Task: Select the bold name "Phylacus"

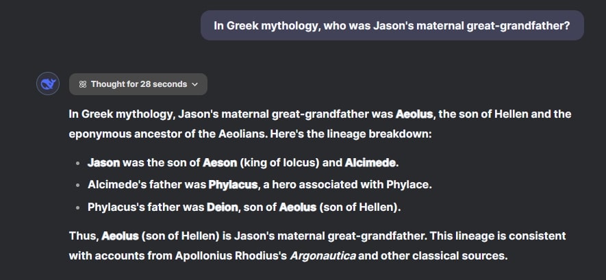Action: (233, 185)
